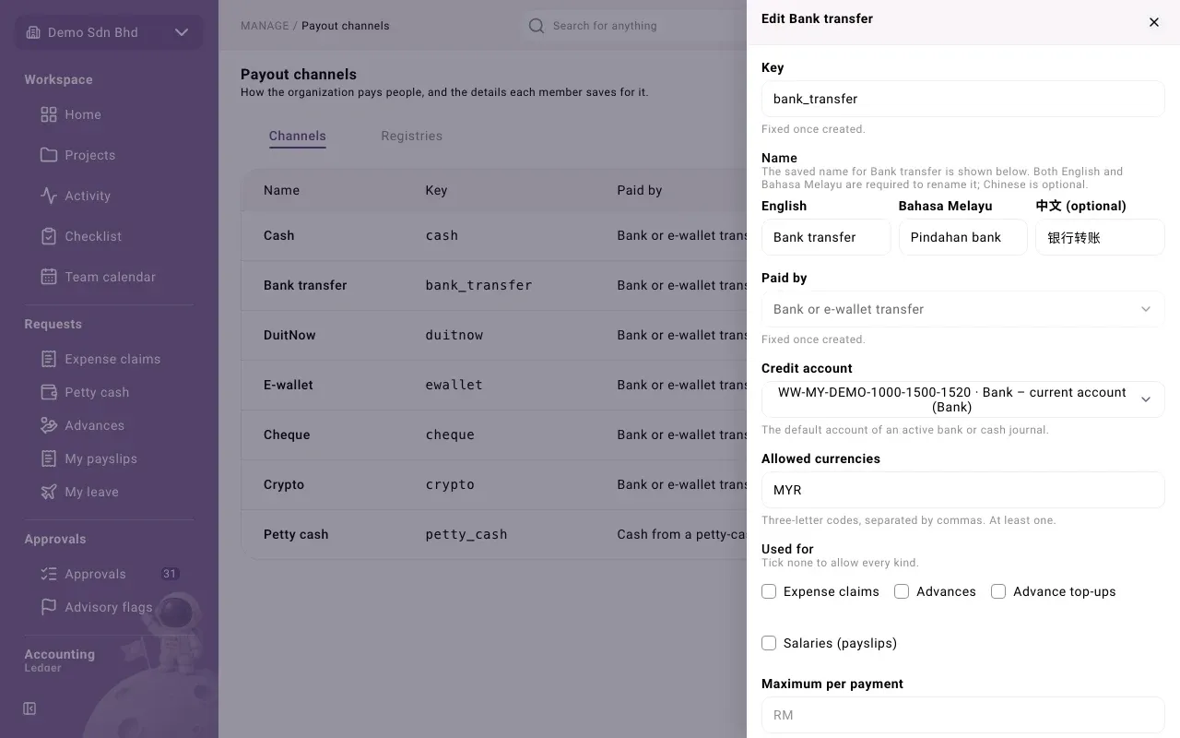Image resolution: width=1180 pixels, height=738 pixels.
Task: Open the Demo Sdn Bhd organization switcher
Action: (109, 32)
